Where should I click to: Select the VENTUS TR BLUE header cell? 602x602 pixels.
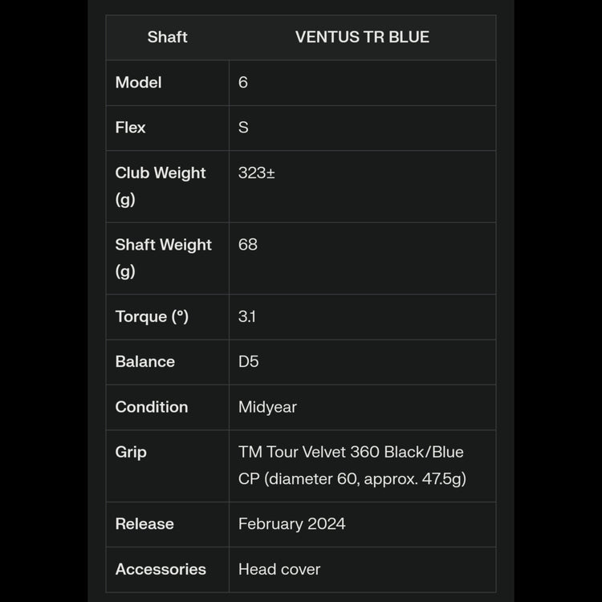click(x=362, y=37)
